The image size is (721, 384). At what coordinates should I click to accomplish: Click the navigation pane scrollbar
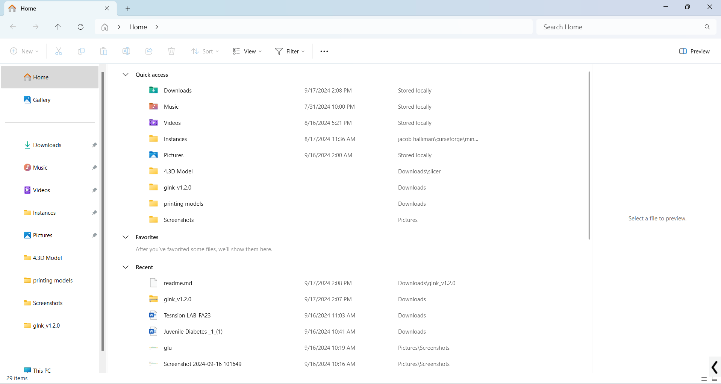[103, 211]
